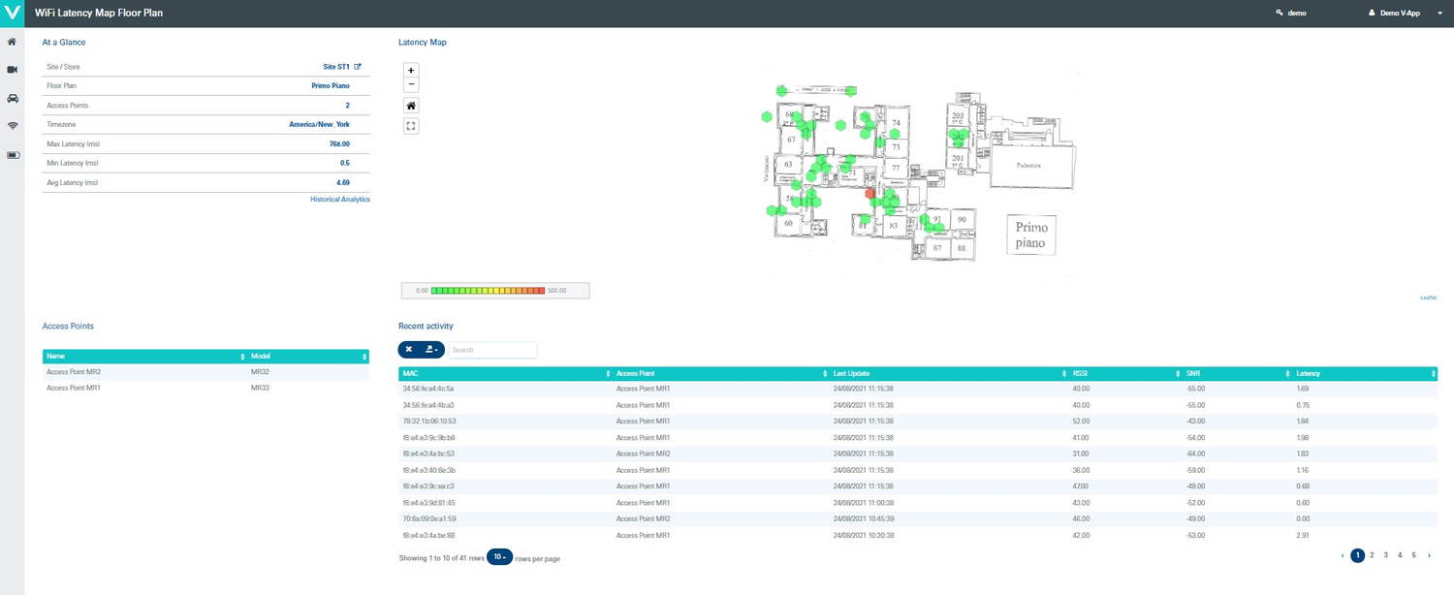The image size is (1454, 595).
Task: Select the camera icon in the sidebar
Action: [13, 69]
